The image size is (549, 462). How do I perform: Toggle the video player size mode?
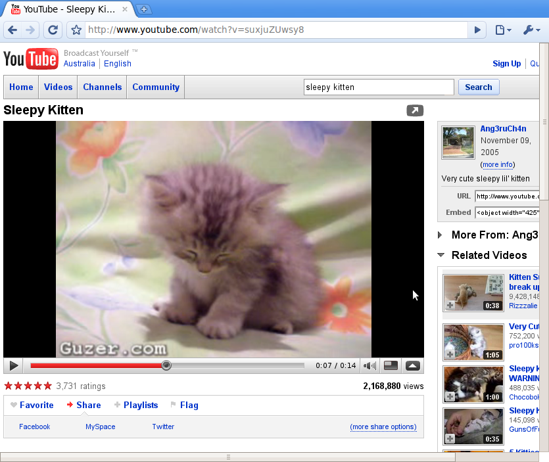click(x=391, y=366)
